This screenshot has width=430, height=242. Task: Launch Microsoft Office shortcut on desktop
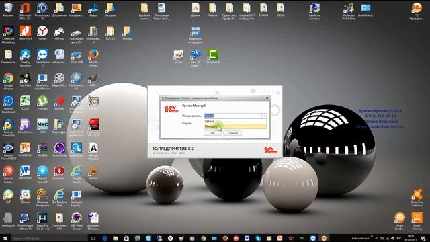pyautogui.click(x=26, y=11)
